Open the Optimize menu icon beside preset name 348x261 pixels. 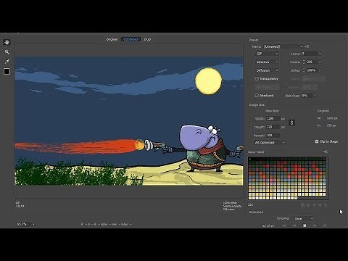click(x=307, y=46)
